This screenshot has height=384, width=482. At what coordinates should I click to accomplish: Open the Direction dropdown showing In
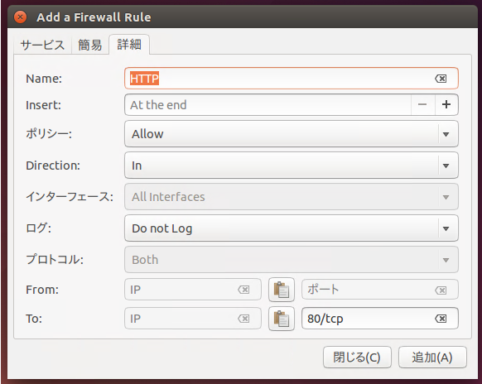(x=292, y=166)
